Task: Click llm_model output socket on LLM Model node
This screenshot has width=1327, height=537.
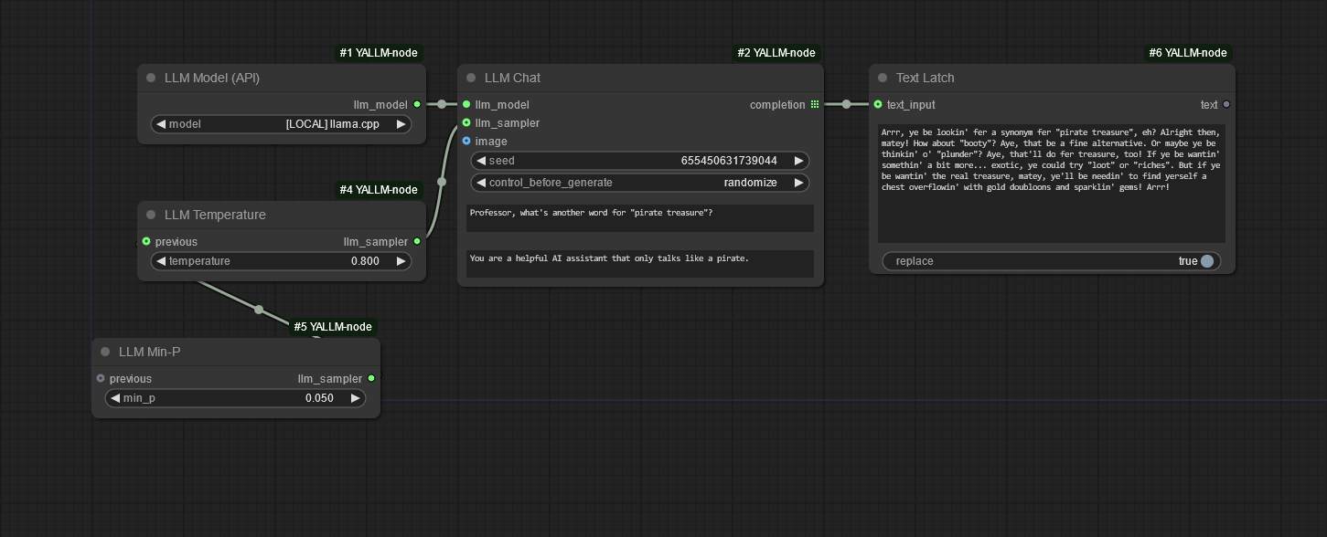Action: (x=417, y=105)
